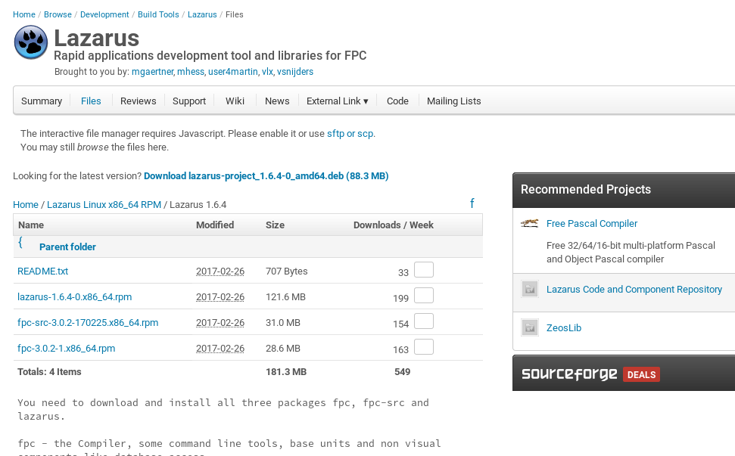Go to Lazarus Linux x86_64 RPM breadcrumb
The height and width of the screenshot is (456, 735).
[x=104, y=205]
